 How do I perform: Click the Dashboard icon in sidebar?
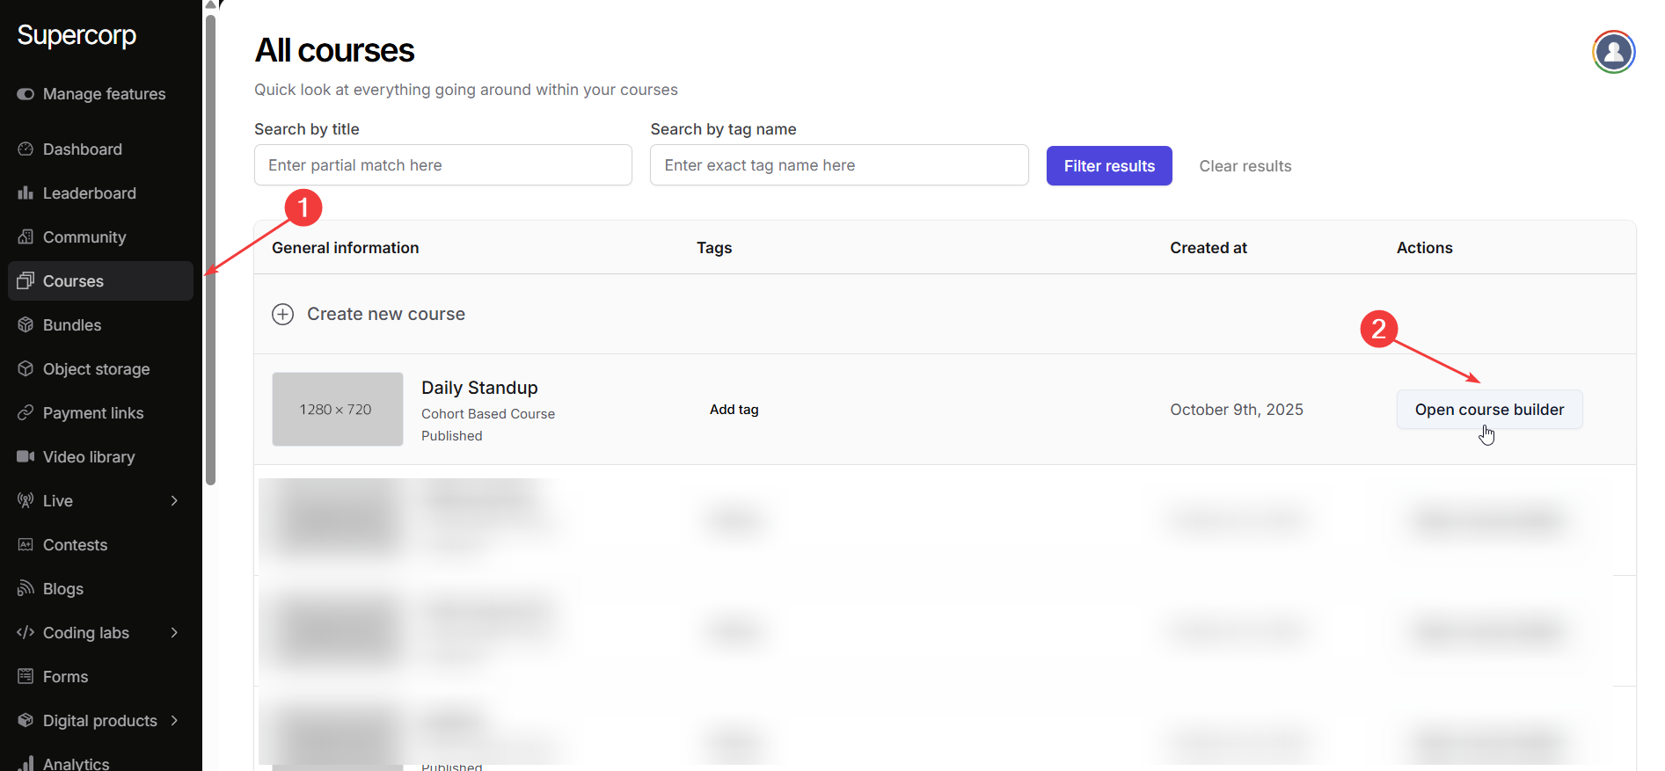pos(26,149)
